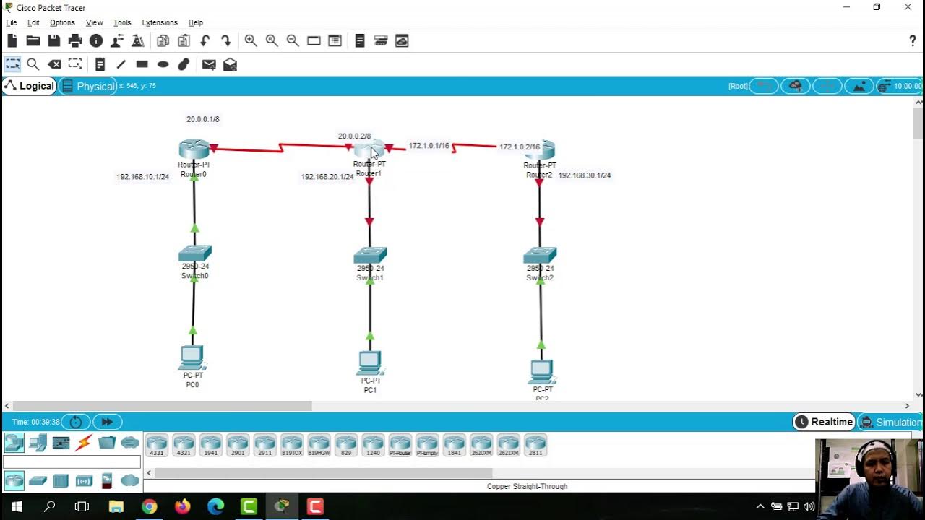Switch to Realtime mode
Screen dimensions: 925x520
824,422
